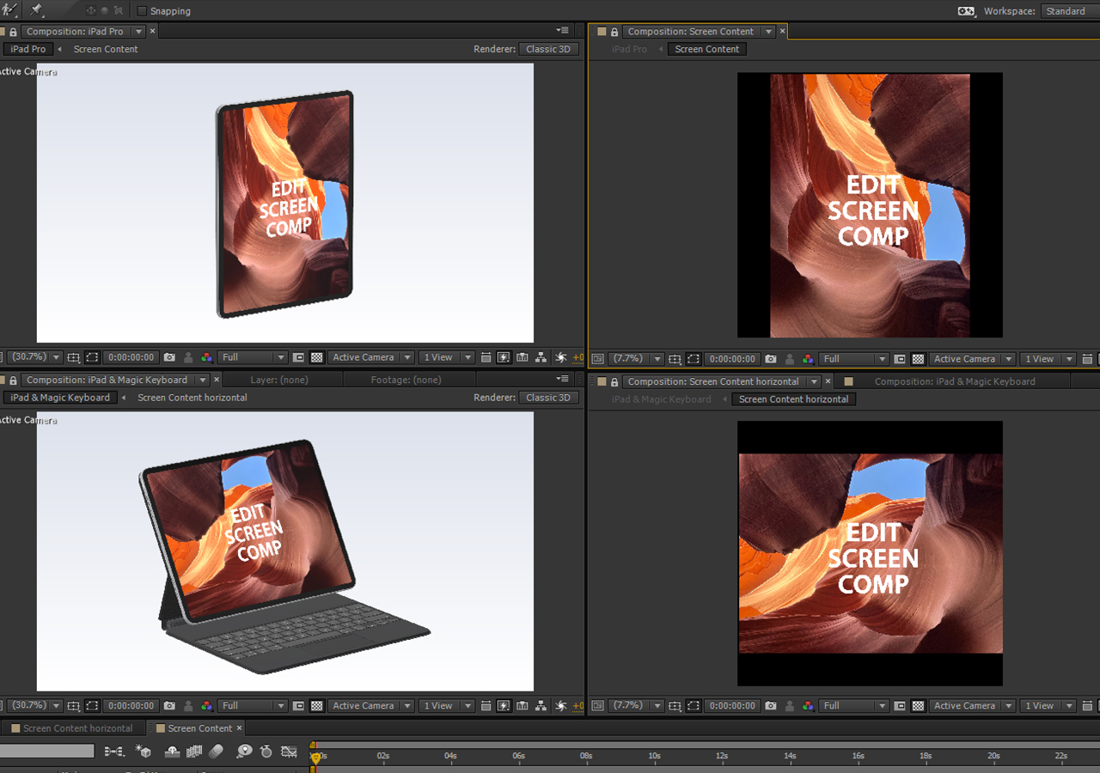The width and height of the screenshot is (1100, 773).
Task: Take a snapshot in the Screen Content viewer
Action: click(x=770, y=358)
